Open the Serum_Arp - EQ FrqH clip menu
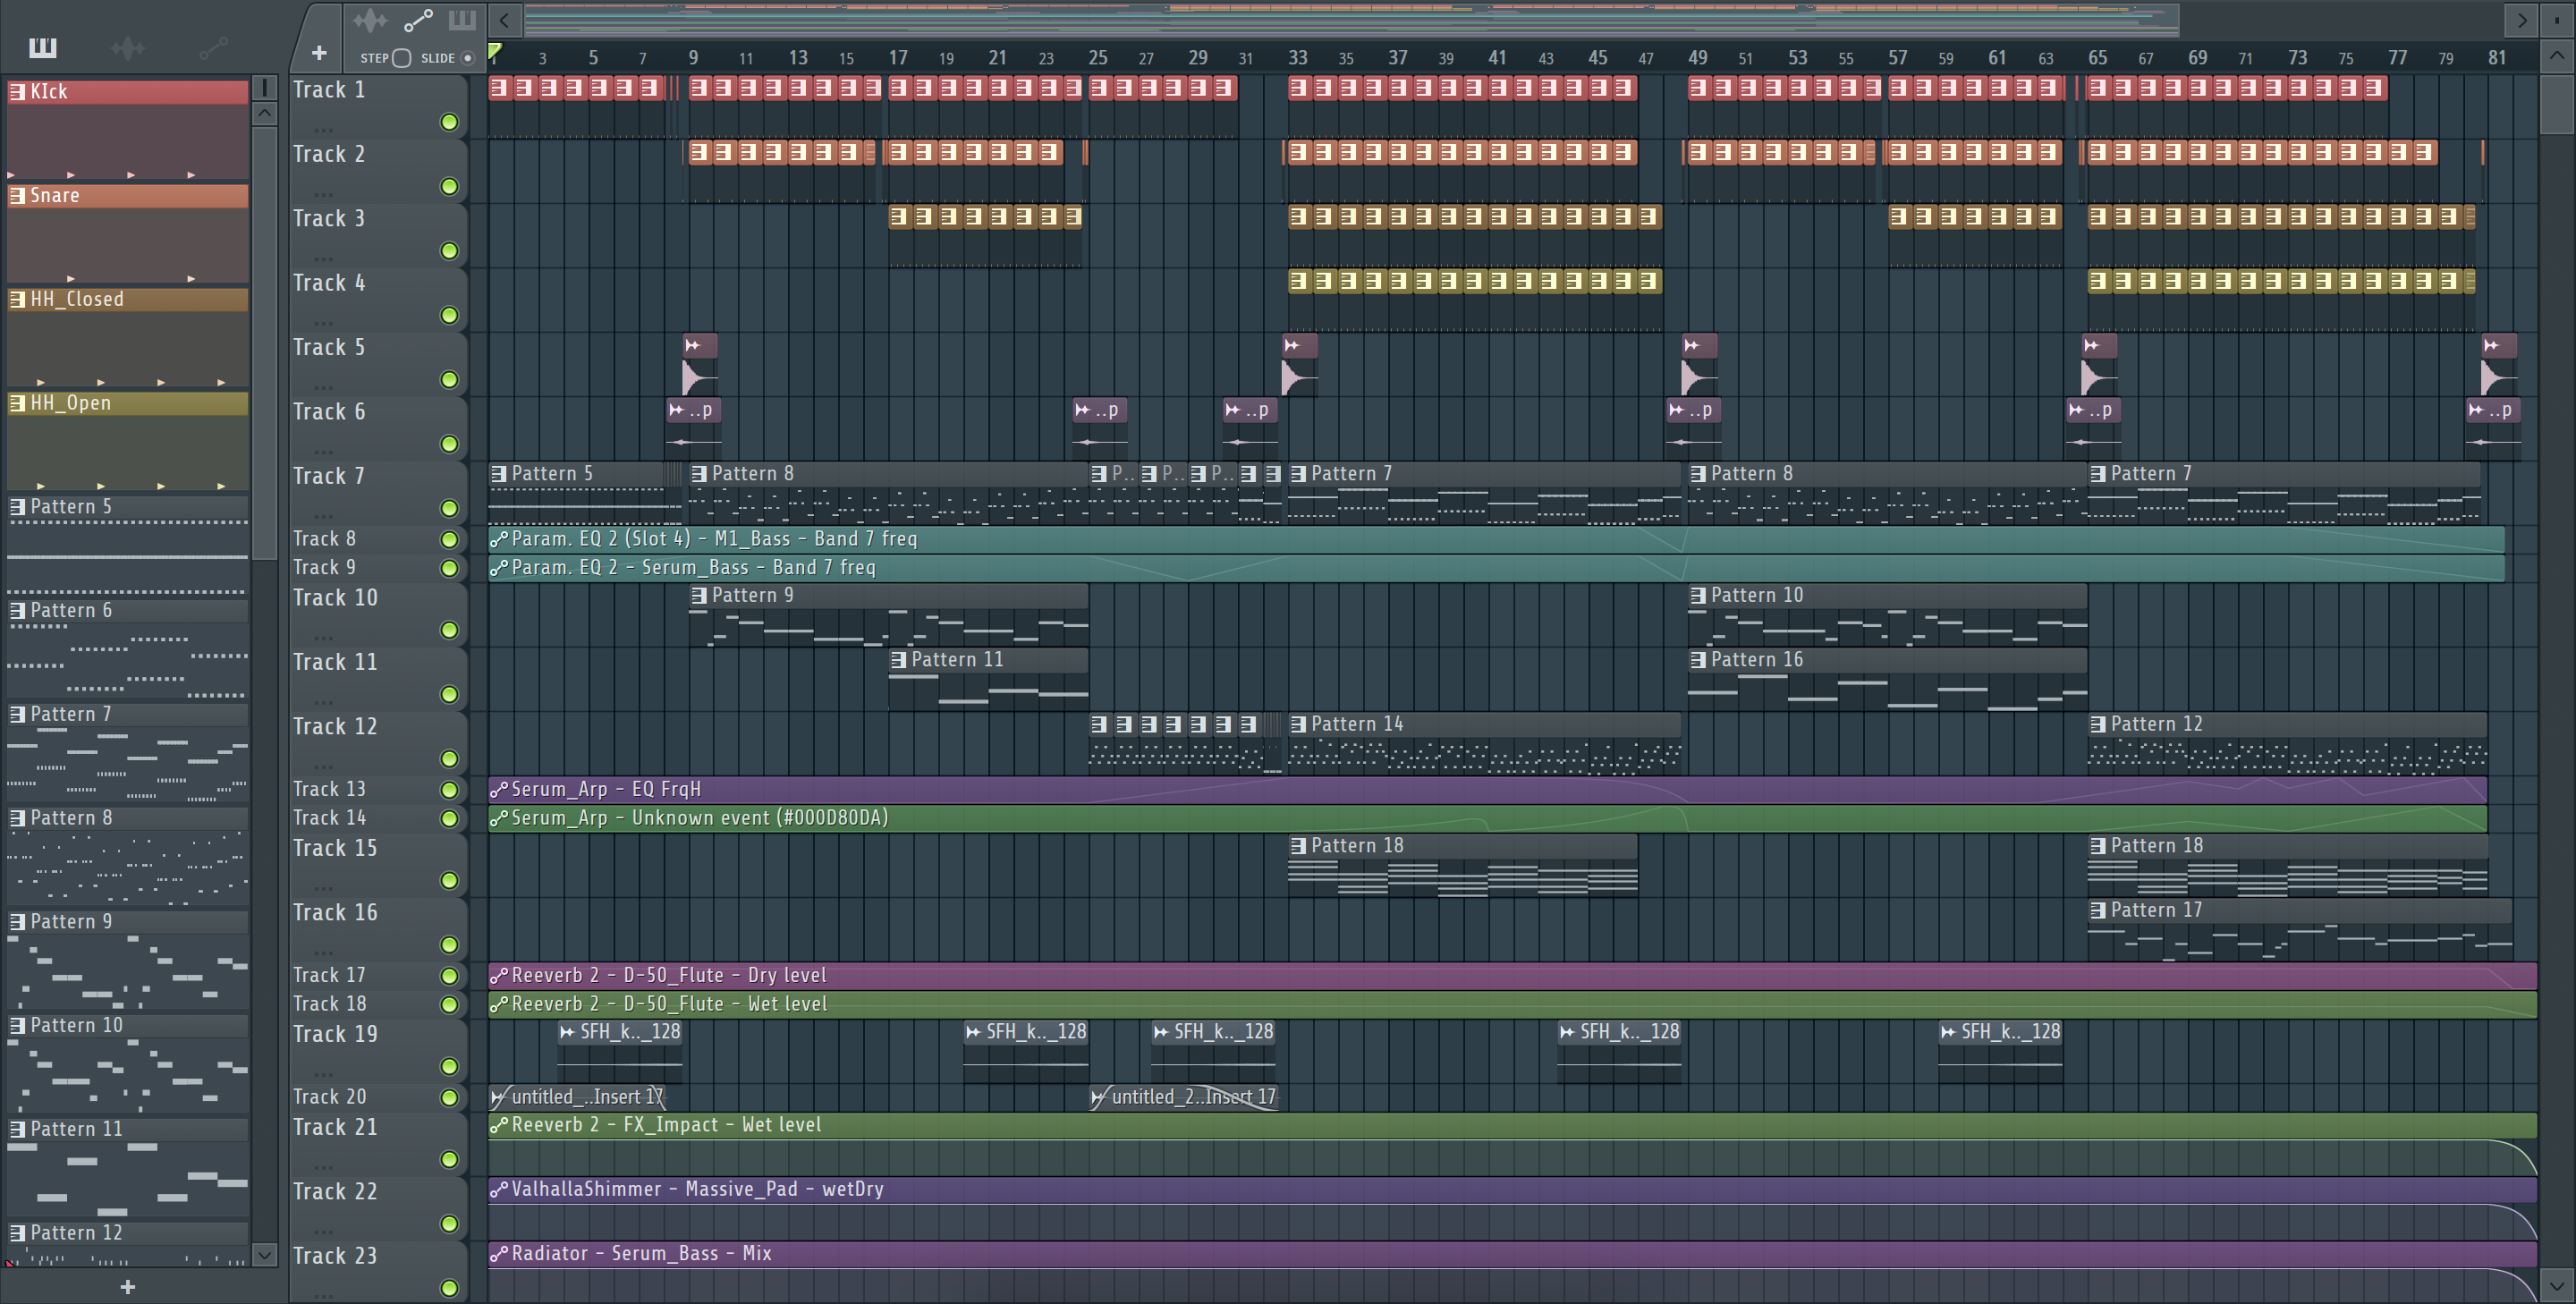This screenshot has height=1304, width=2576. [498, 790]
